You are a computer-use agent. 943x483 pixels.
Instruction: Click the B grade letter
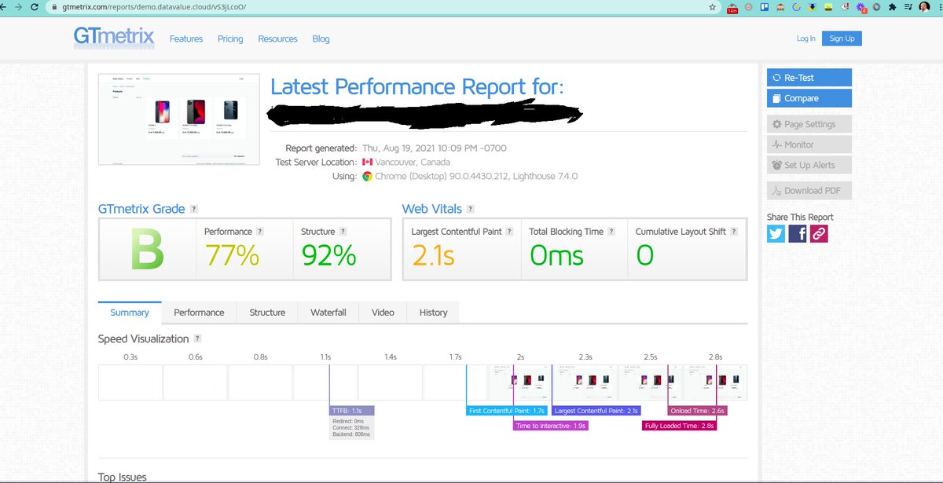point(147,250)
